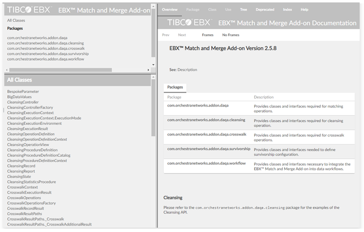The width and height of the screenshot is (364, 232).
Task: Open the CleansingProcedureDefinition class
Action: (32, 150)
